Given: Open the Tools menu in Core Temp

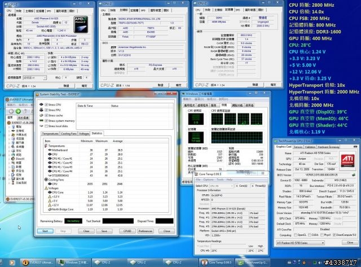Looking at the screenshot, I should click(220, 180).
